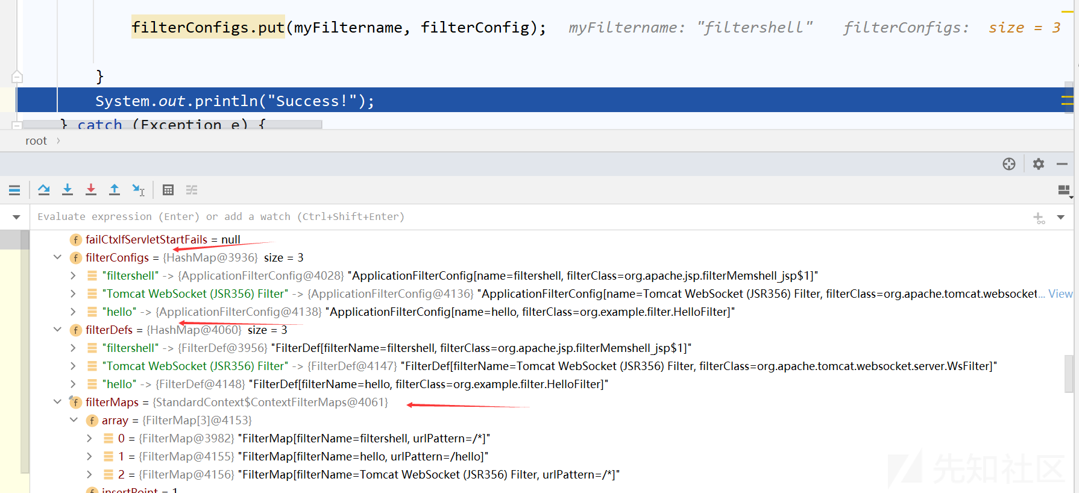Click the View link on the truncated row

[1060, 294]
